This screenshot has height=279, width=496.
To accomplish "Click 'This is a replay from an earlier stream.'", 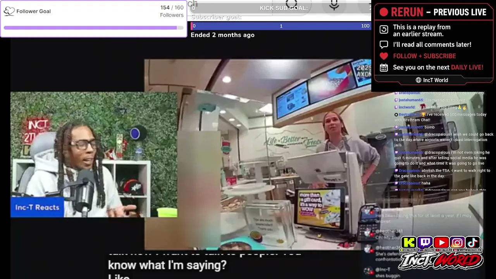I will pyautogui.click(x=422, y=30).
